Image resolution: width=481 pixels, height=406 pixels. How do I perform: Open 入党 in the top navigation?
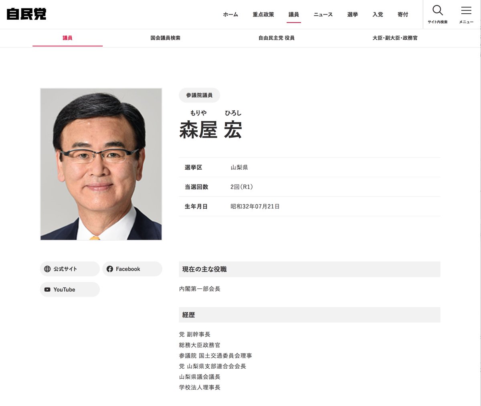tap(378, 14)
